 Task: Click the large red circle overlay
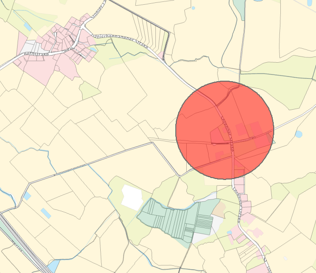[225, 130]
